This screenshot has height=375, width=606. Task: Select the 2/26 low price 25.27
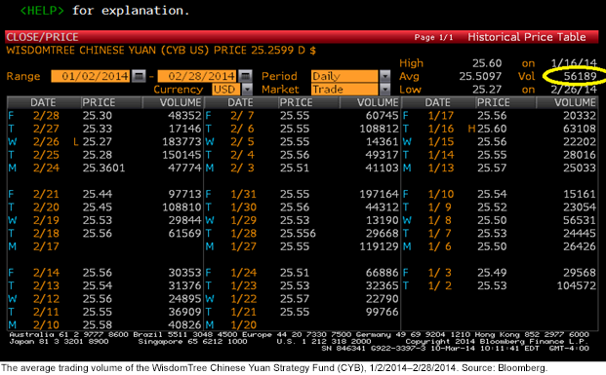pyautogui.click(x=97, y=141)
